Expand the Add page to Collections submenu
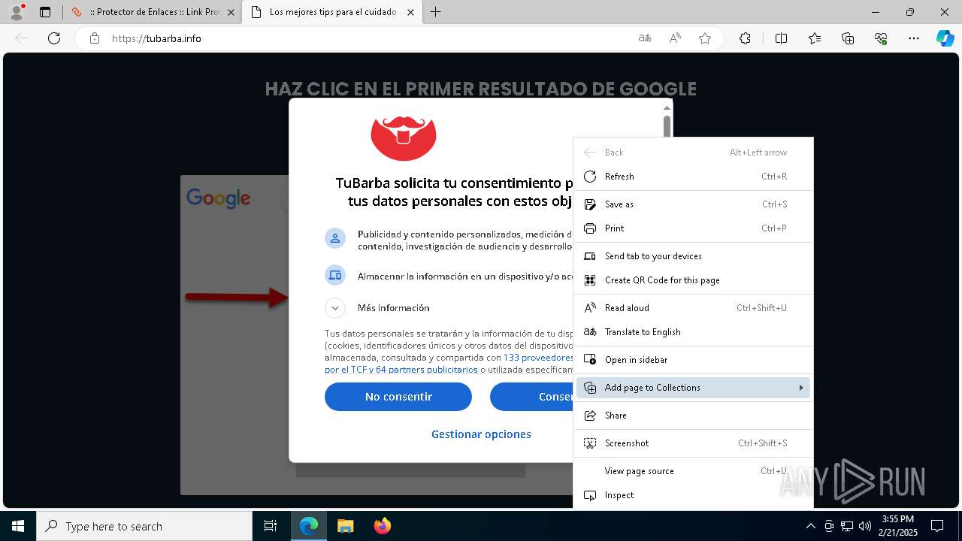 click(x=693, y=388)
